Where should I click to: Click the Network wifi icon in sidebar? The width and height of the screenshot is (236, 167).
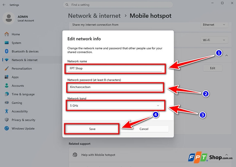tap(6, 60)
